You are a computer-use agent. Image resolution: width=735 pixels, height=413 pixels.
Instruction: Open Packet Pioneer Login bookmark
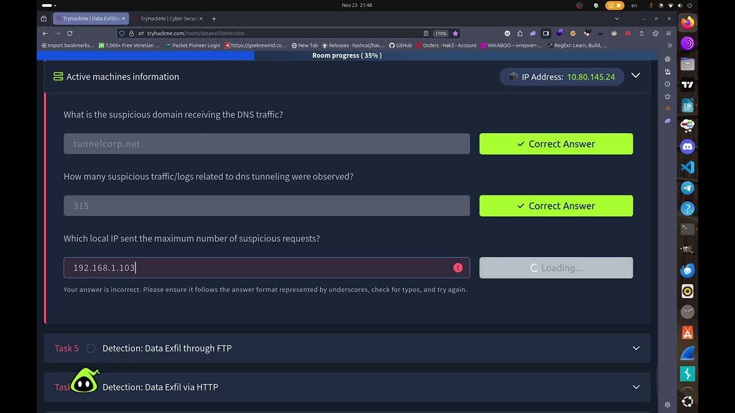(192, 45)
